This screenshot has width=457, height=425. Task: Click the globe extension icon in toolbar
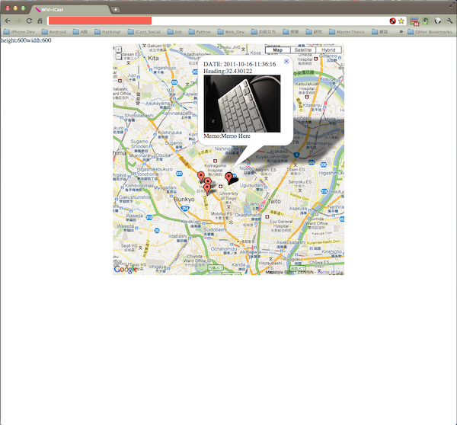[437, 21]
